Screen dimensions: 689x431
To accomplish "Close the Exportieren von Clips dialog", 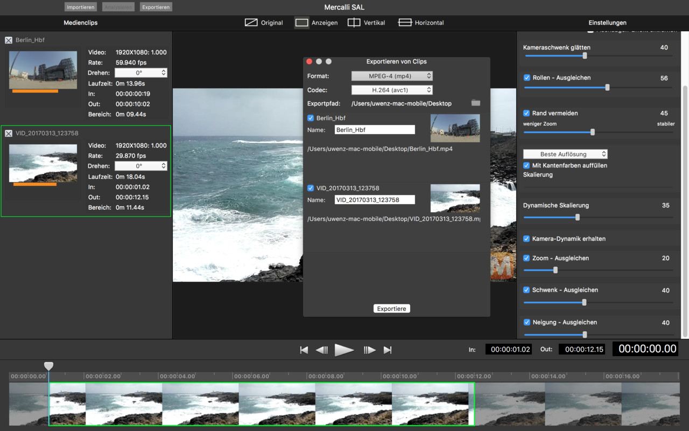I will (309, 61).
